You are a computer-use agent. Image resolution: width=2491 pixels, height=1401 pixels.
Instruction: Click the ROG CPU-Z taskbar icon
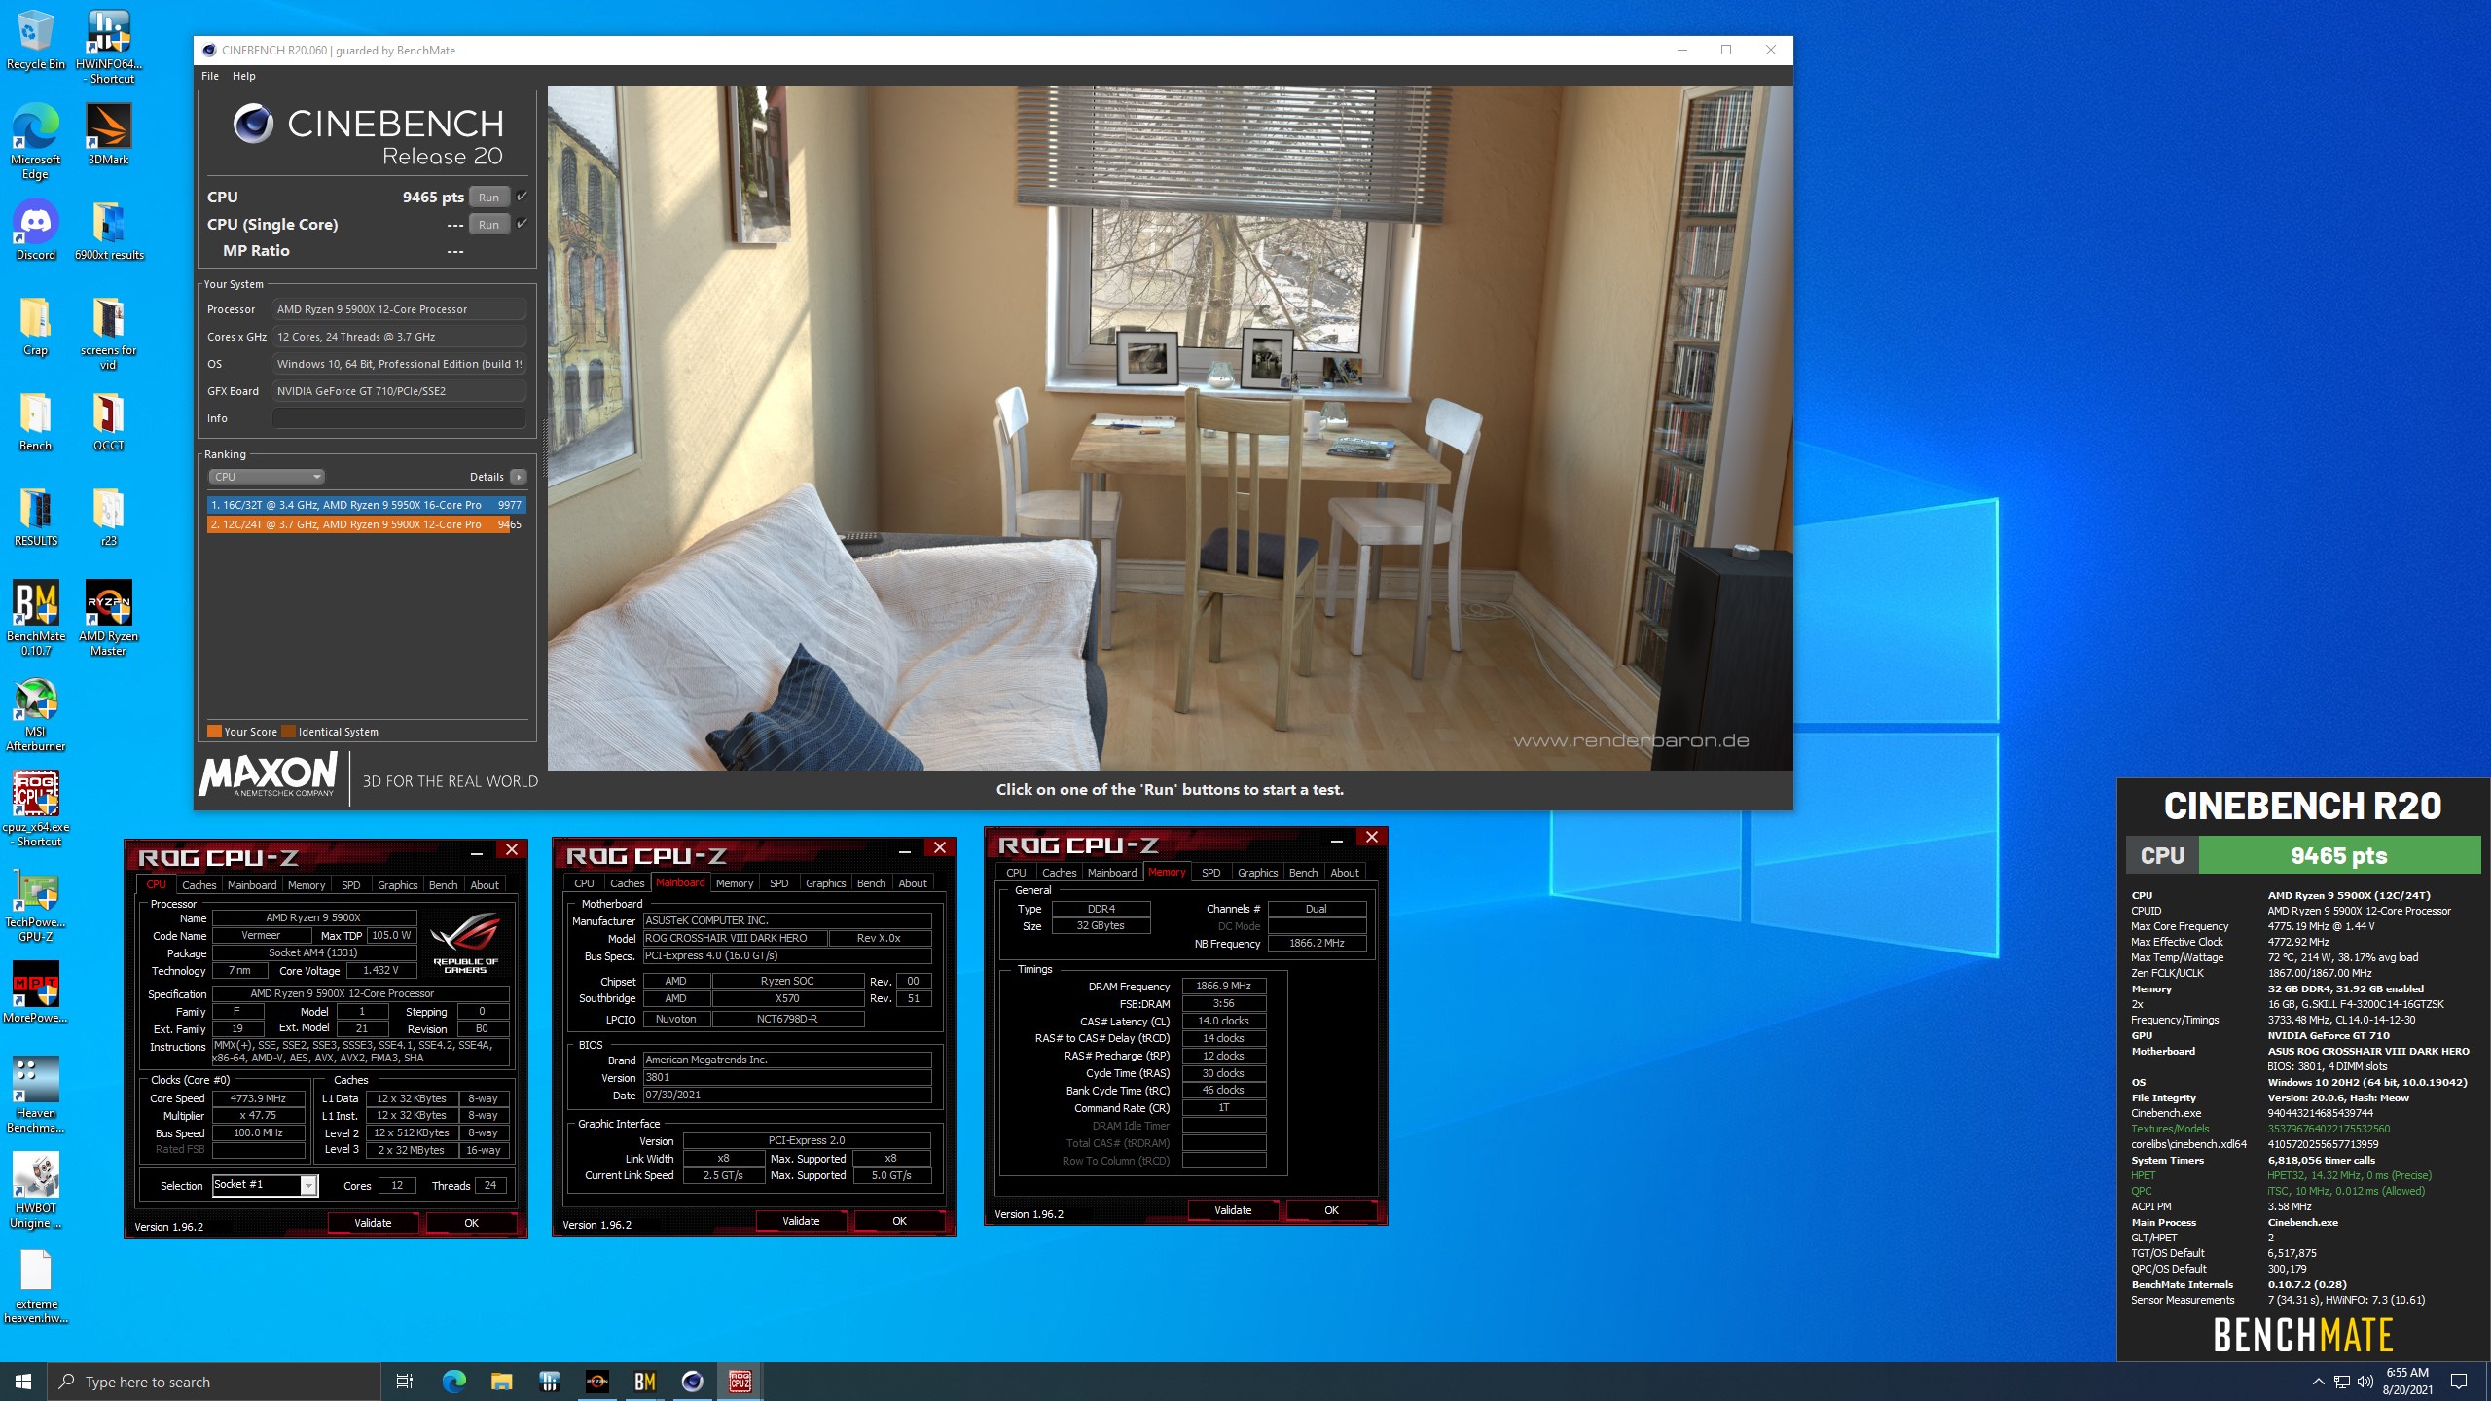click(740, 1382)
